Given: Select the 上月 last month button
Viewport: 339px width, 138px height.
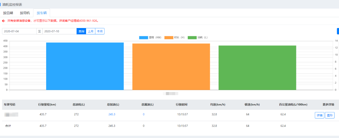Looking at the screenshot, I should [x=91, y=31].
